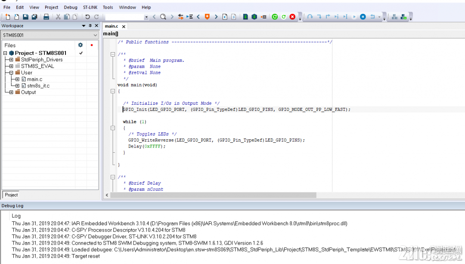The height and width of the screenshot is (264, 465).
Task: Click the Paste toolbar icon
Action: coord(75,17)
